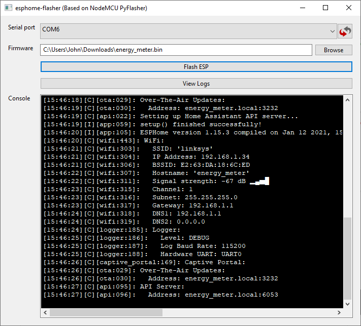This screenshot has width=361, height=326.
Task: Refresh serial ports with red arrows icon
Action: click(345, 31)
